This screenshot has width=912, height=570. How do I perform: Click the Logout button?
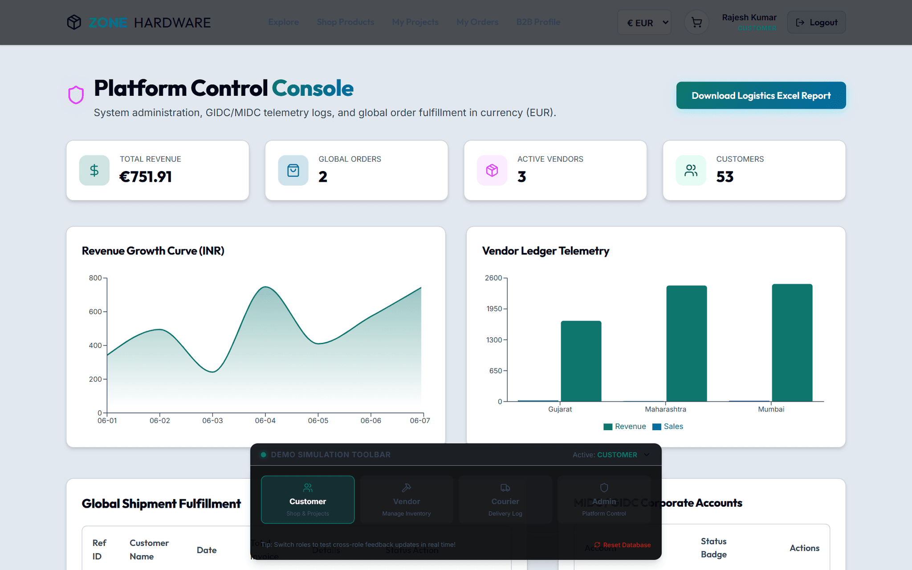point(816,22)
